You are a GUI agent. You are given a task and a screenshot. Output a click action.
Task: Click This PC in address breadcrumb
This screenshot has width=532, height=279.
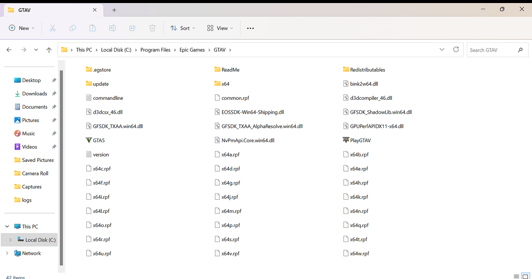click(x=84, y=50)
